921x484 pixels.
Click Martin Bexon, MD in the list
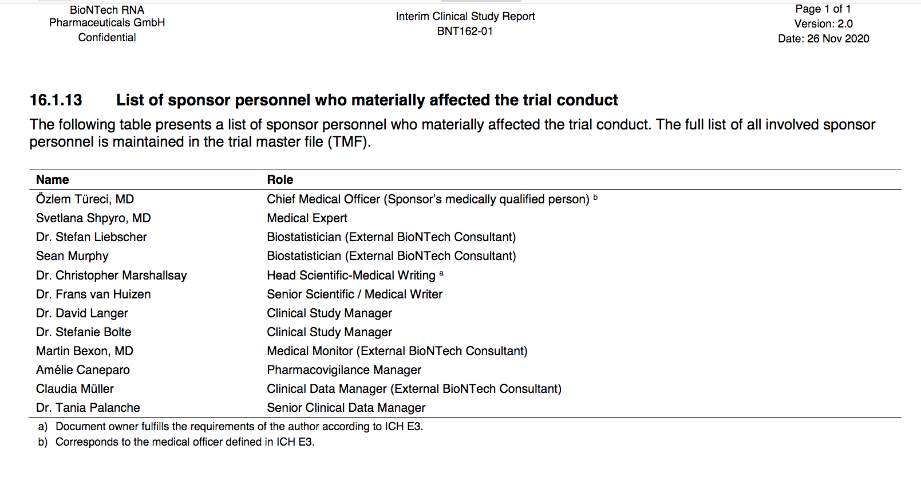pos(85,351)
